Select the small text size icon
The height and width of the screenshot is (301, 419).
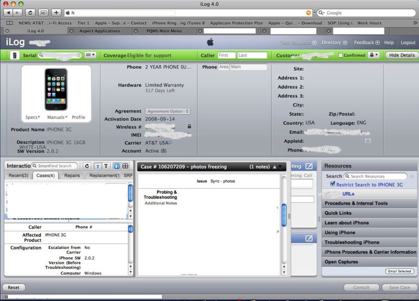97,166
